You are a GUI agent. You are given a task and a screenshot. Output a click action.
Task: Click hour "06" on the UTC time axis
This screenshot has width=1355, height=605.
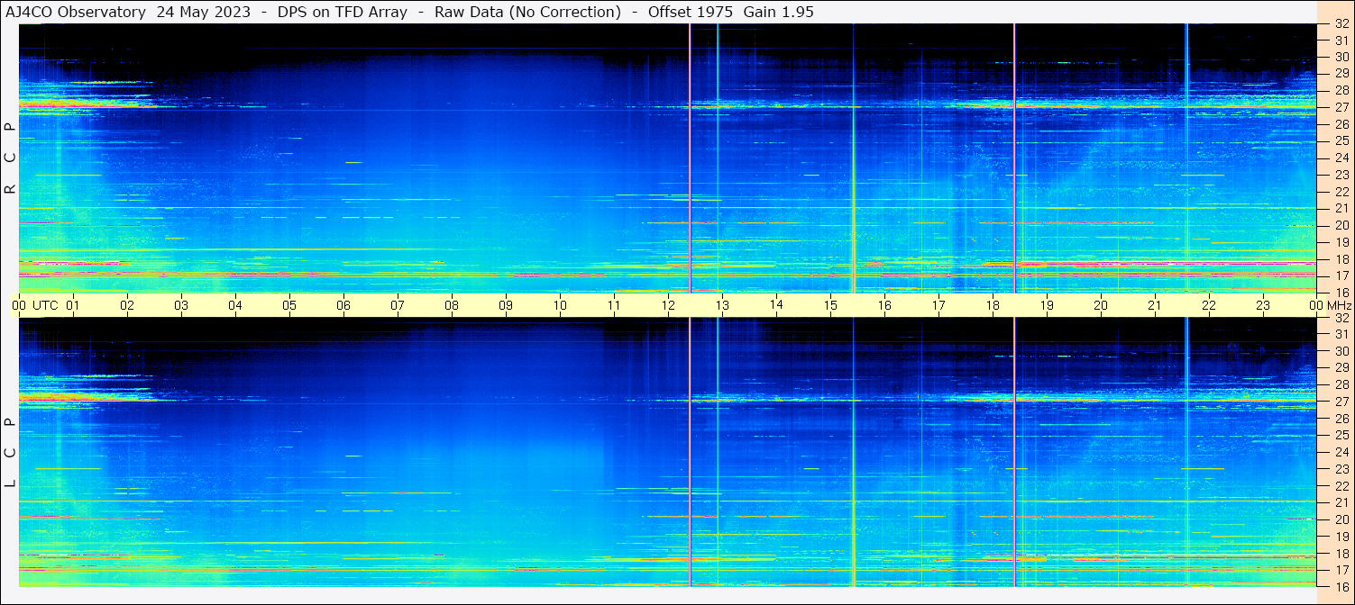click(x=343, y=305)
